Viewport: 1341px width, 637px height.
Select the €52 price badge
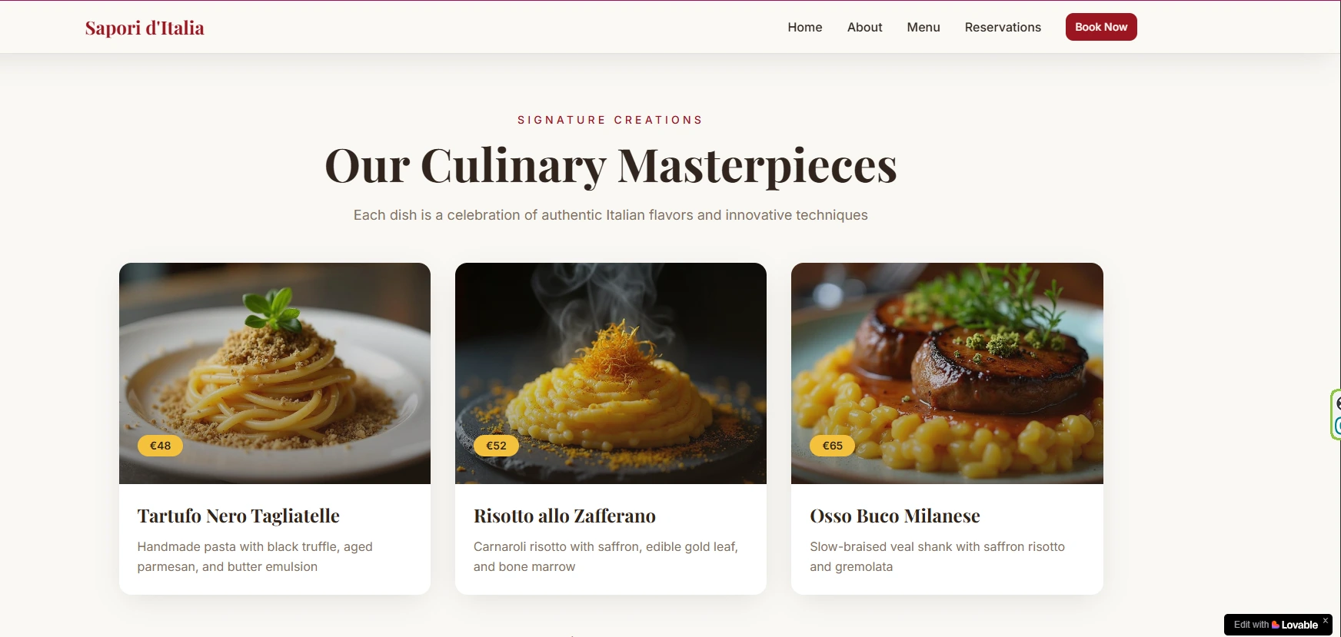point(496,446)
